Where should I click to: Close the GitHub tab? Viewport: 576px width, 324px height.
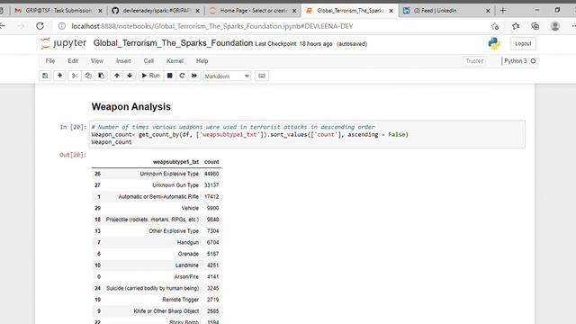[x=197, y=11]
